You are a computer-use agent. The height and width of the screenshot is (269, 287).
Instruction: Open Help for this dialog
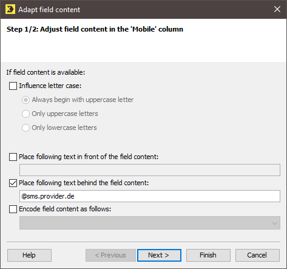point(29,255)
